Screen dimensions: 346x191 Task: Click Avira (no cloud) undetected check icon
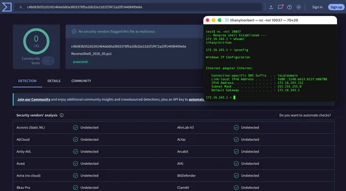click(75, 176)
